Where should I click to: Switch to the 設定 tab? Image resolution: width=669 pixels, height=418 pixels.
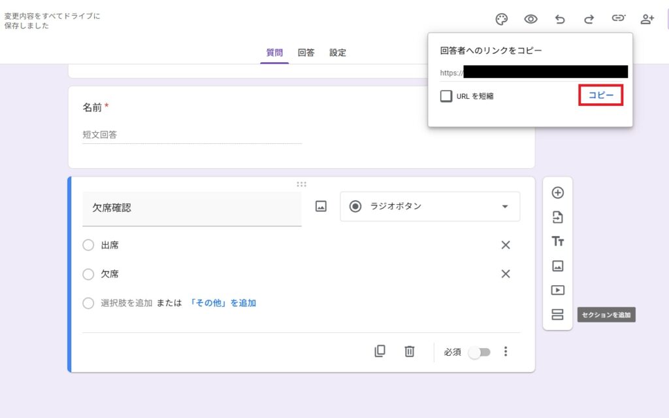(338, 53)
